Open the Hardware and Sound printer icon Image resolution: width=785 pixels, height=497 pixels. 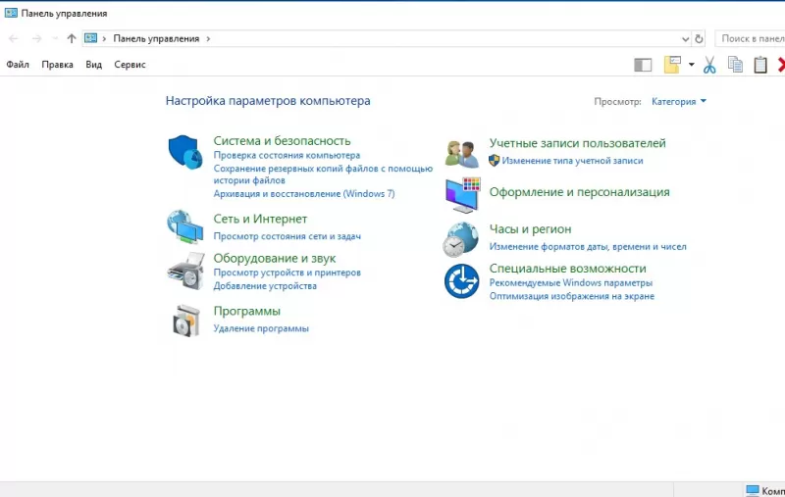click(x=185, y=271)
